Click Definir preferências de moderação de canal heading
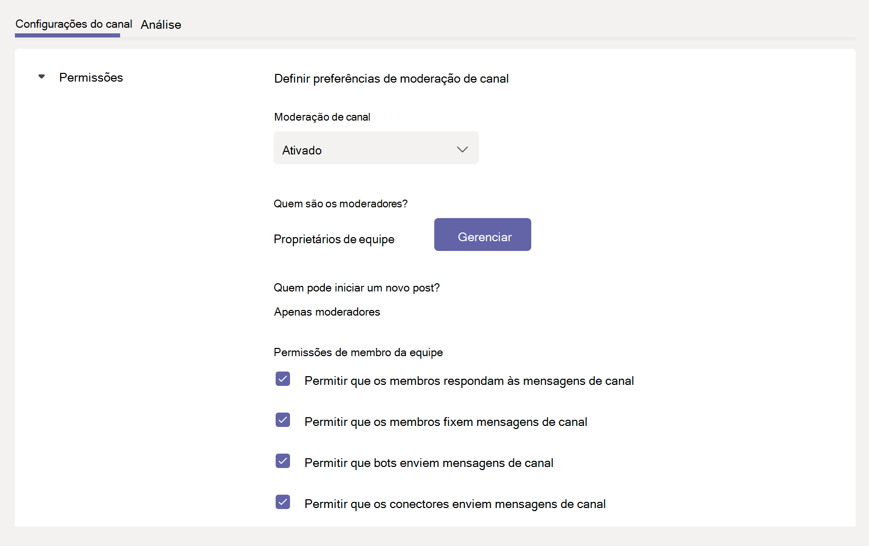Image resolution: width=869 pixels, height=546 pixels. 391,79
